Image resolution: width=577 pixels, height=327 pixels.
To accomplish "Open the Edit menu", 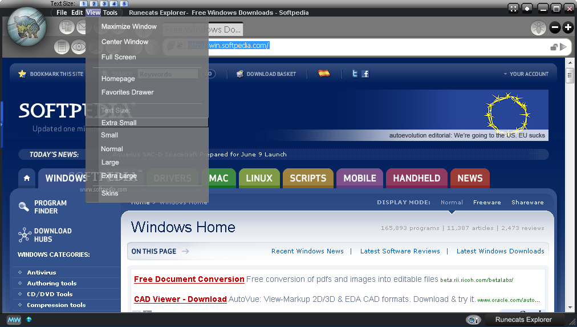I will tap(77, 13).
